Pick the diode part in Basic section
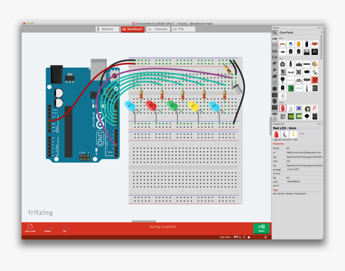345x271 pixels. 282,52
